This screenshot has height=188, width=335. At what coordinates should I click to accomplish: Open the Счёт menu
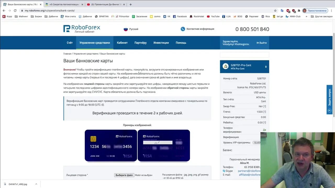(70, 43)
